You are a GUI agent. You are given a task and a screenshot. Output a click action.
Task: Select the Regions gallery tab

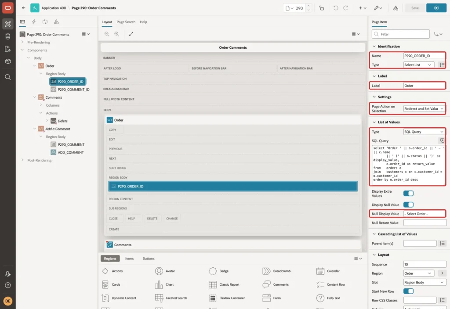(110, 258)
